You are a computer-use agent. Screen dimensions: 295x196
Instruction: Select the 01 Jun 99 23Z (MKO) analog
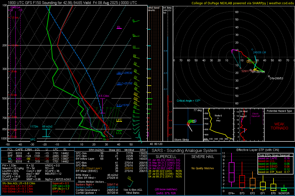point(165,160)
